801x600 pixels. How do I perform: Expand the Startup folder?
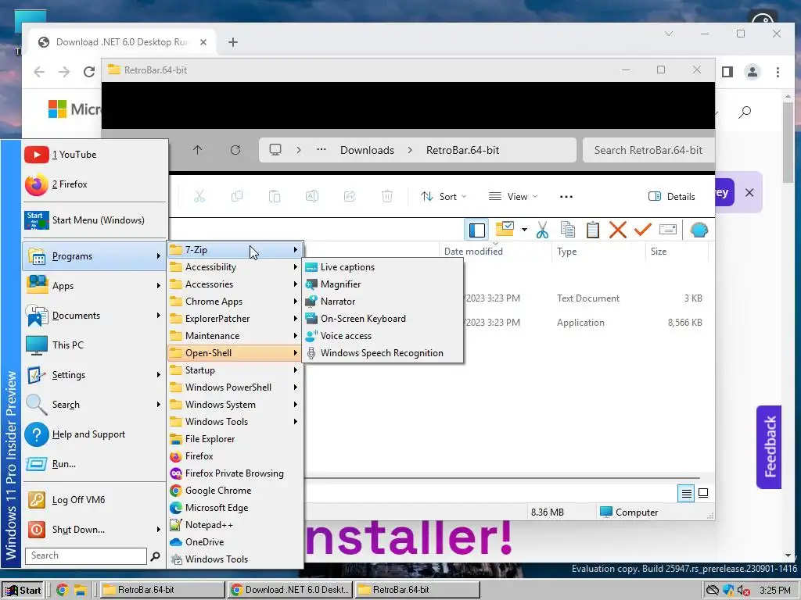235,370
